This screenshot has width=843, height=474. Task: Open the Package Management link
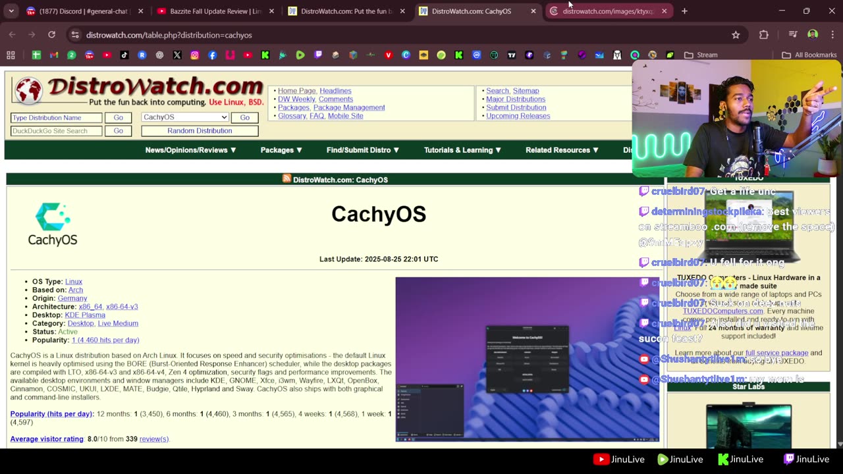pyautogui.click(x=349, y=107)
